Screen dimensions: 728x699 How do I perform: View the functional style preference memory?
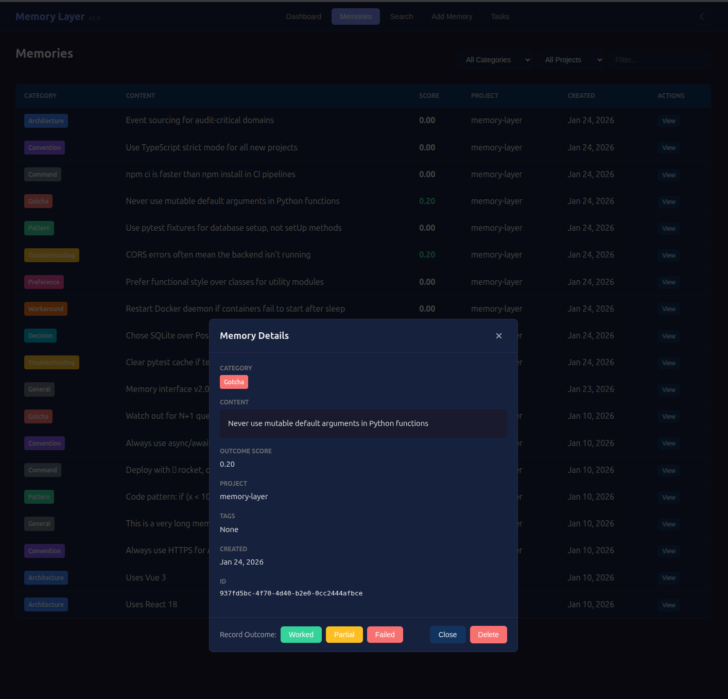(x=669, y=282)
